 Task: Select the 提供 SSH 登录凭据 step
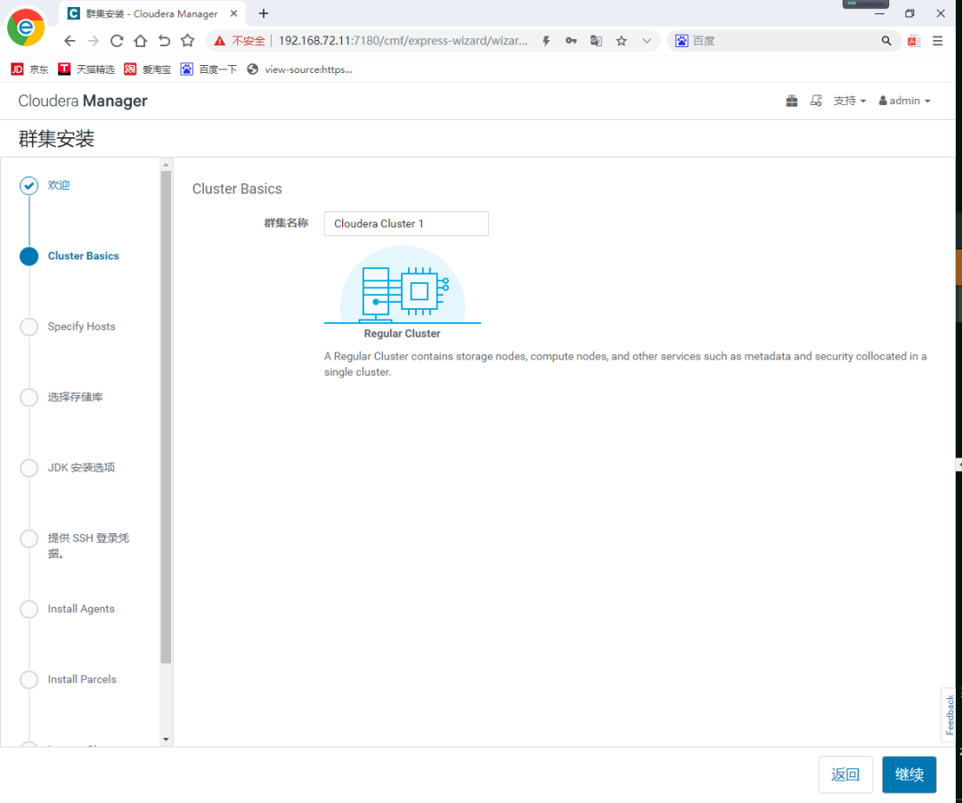[x=88, y=546]
